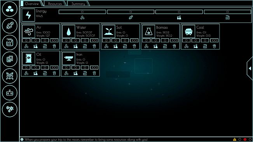
Task: Click the trash icon in Water card
Action: (94, 47)
